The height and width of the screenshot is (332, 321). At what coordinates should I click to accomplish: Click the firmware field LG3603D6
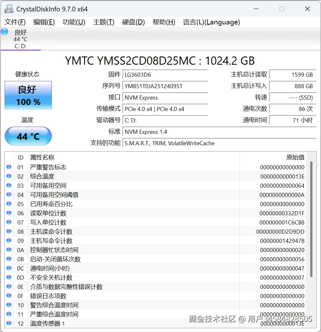point(165,75)
